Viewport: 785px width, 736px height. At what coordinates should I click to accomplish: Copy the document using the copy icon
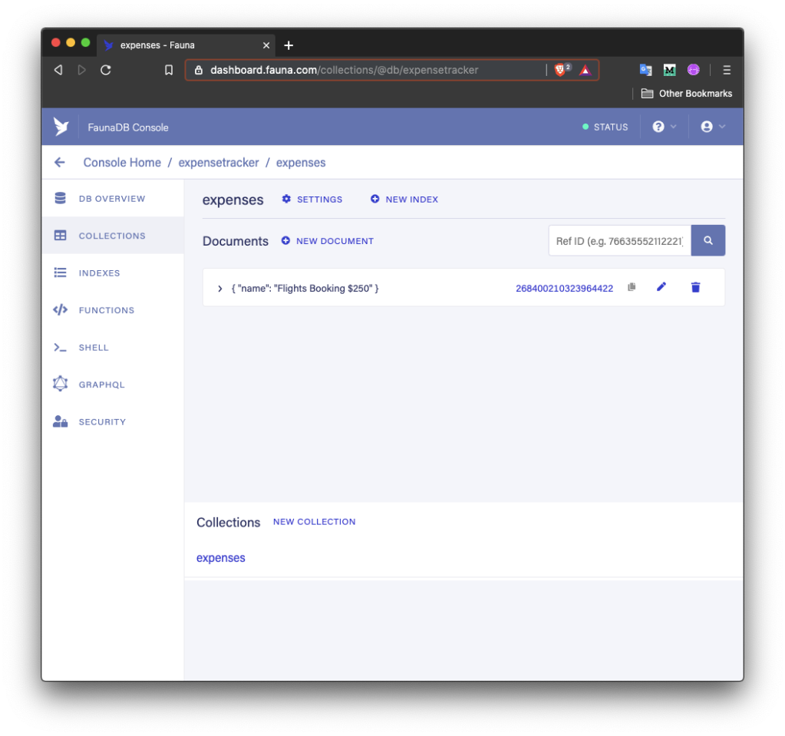coord(631,286)
